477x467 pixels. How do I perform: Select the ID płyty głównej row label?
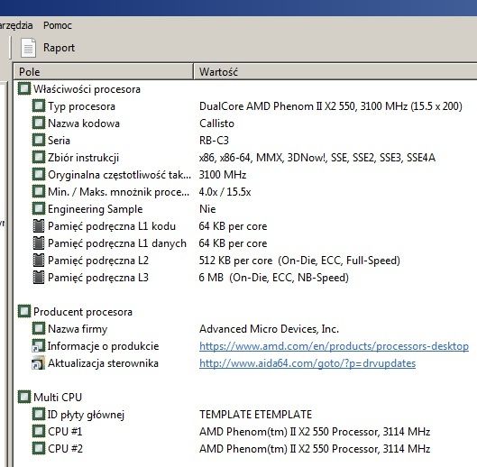pyautogui.click(x=86, y=415)
